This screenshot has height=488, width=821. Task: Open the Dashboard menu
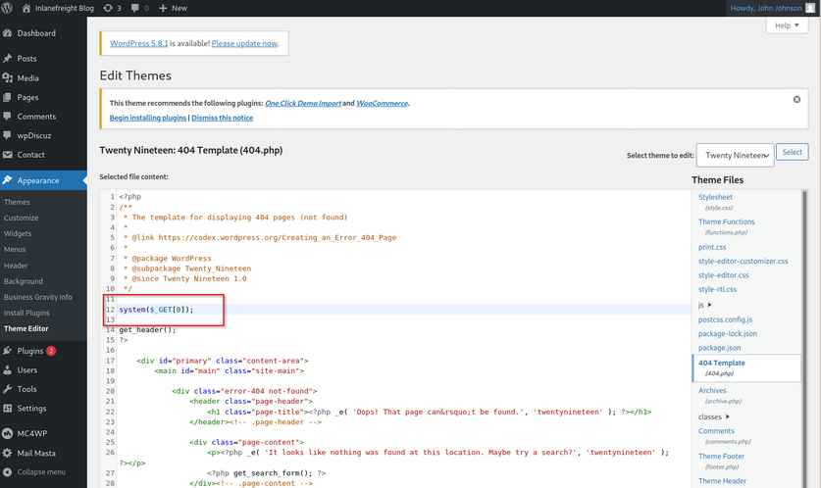(35, 33)
